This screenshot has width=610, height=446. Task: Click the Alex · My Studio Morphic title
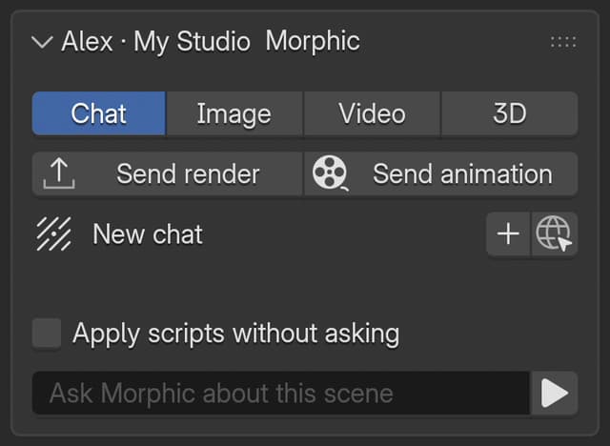click(211, 41)
